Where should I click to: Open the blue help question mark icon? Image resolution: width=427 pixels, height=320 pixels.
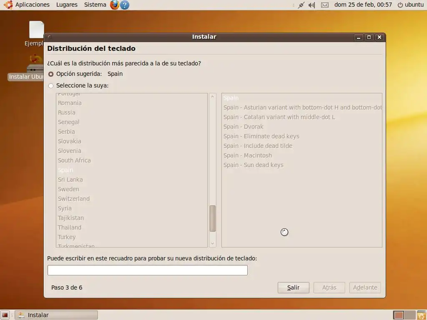click(x=125, y=5)
